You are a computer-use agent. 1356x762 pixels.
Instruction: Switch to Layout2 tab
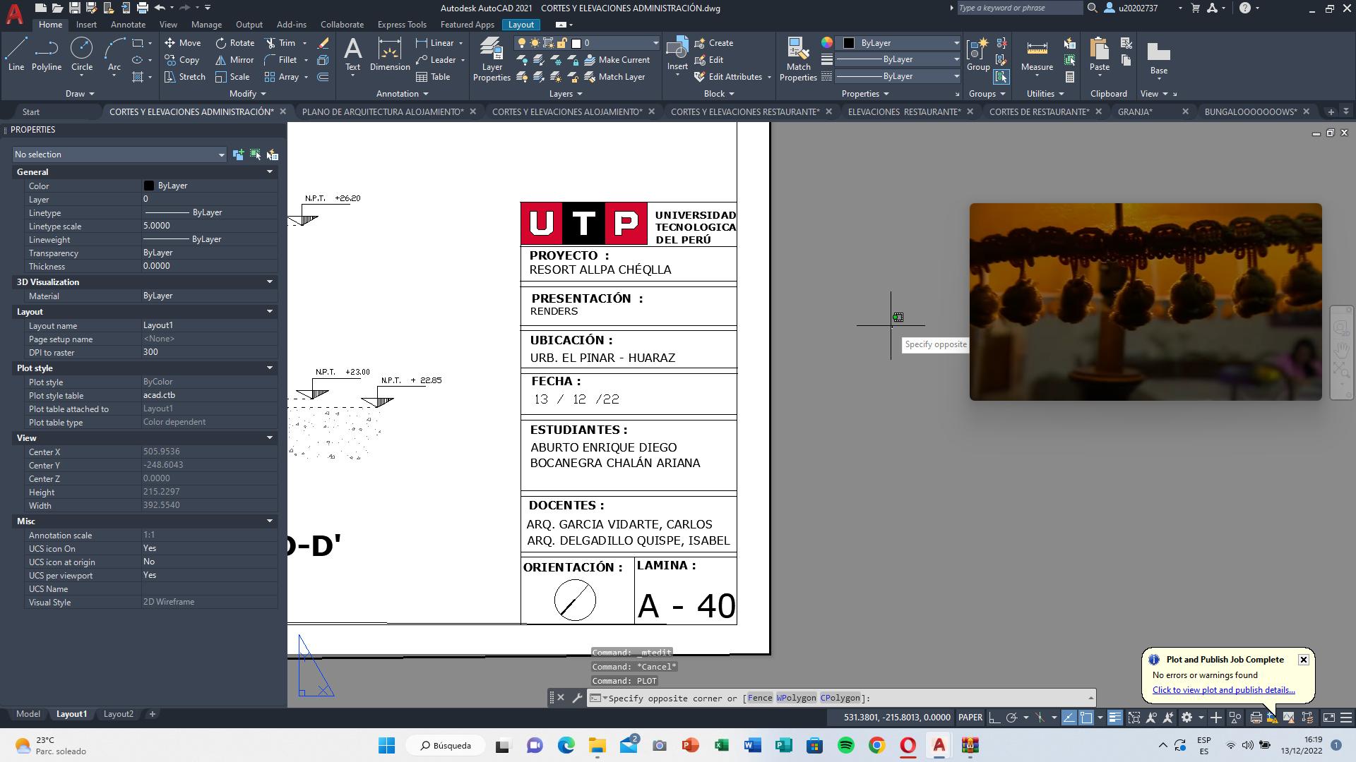coord(118,714)
